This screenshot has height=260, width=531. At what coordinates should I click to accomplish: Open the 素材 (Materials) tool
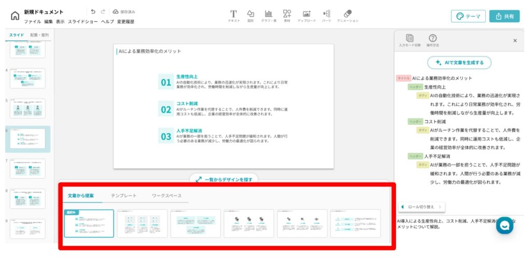tap(287, 13)
